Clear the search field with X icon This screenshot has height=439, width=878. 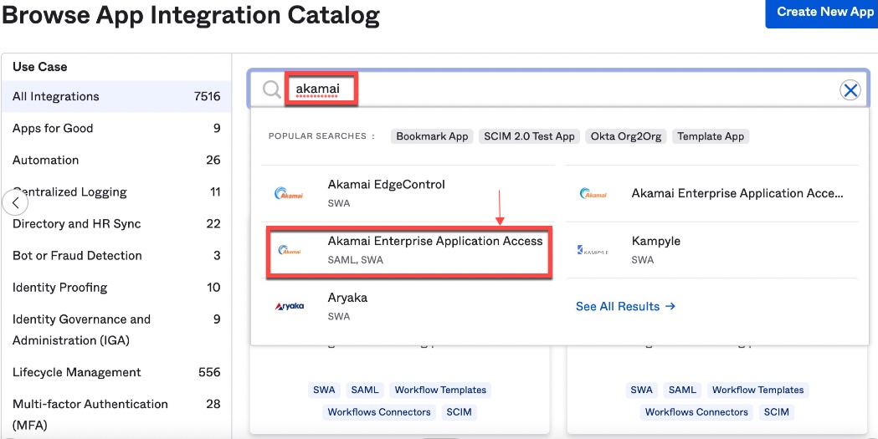(x=850, y=90)
